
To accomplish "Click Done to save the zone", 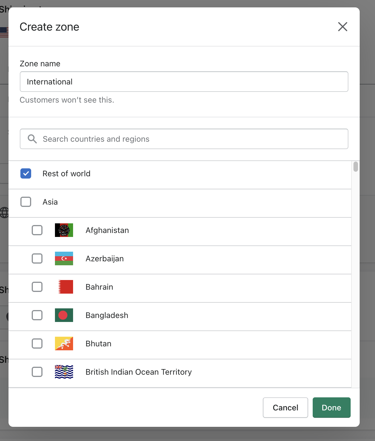I will tap(332, 408).
